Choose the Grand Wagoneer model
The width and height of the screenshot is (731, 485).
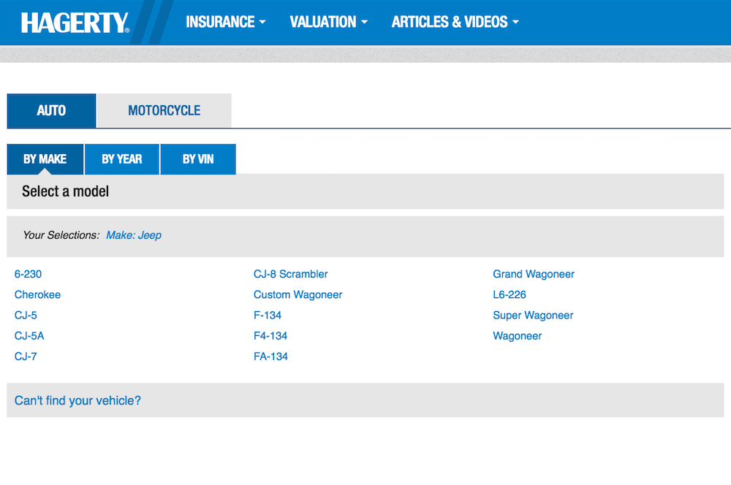pos(534,274)
